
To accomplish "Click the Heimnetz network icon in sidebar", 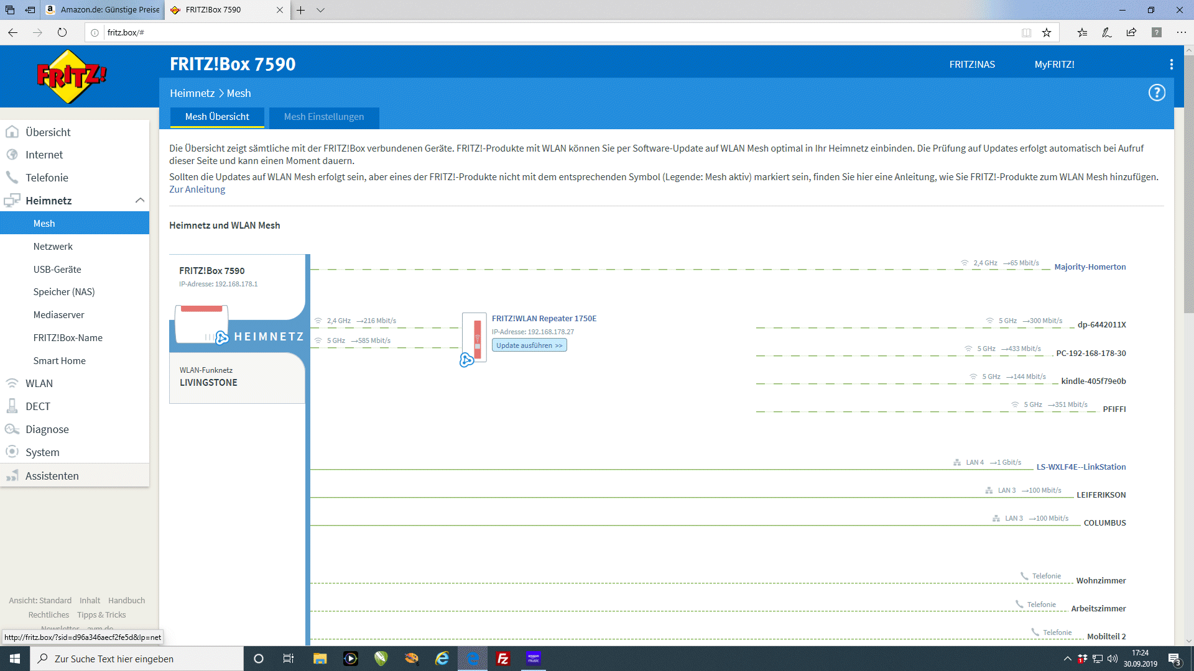I will tap(12, 201).
